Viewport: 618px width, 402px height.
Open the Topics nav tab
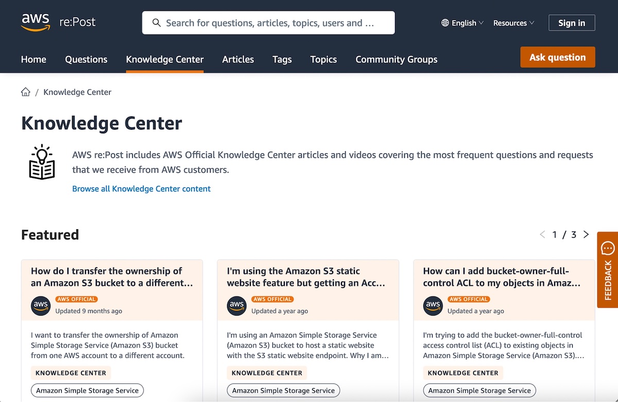323,59
